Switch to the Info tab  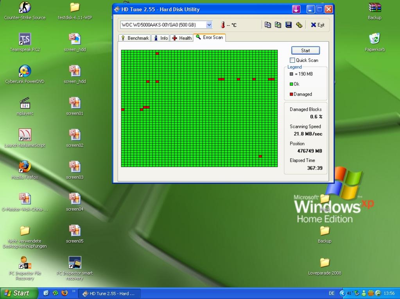[x=161, y=38]
